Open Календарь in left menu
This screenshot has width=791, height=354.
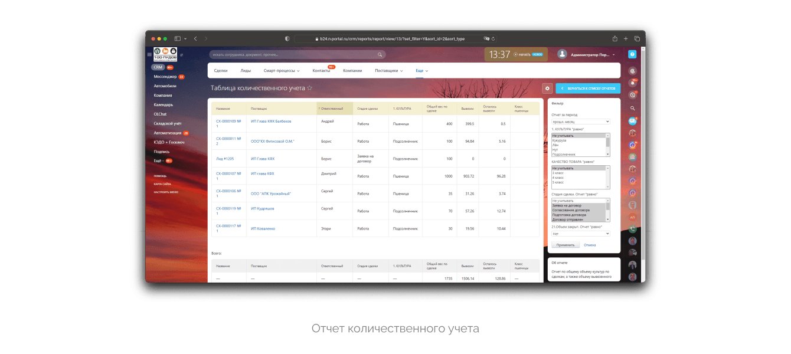coord(164,104)
